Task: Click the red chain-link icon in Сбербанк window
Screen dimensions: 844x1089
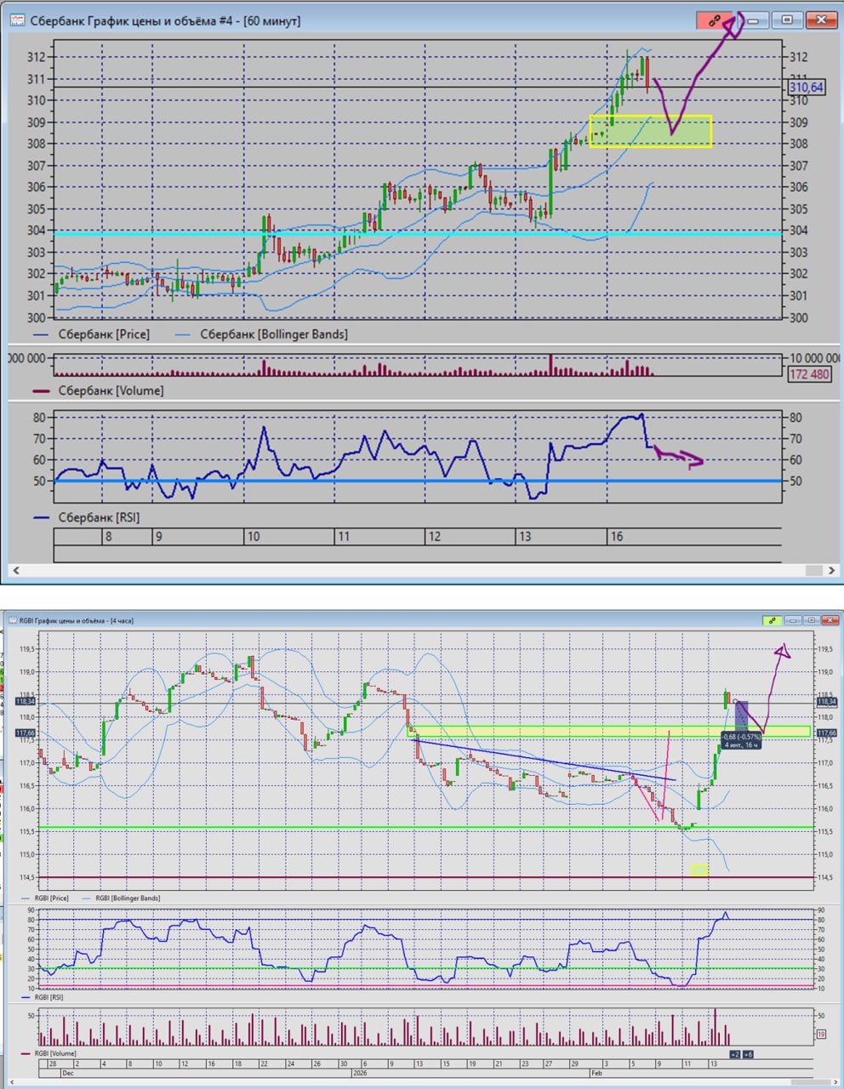Action: coord(715,20)
